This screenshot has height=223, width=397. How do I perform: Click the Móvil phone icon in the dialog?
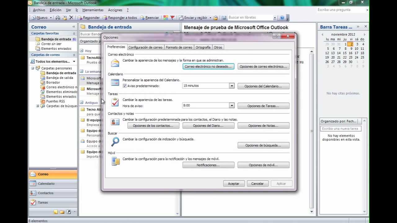[x=115, y=161]
